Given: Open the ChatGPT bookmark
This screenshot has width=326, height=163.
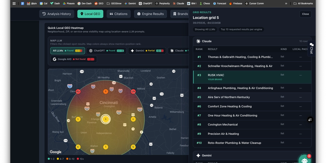Looking at the screenshot, I should pos(146,4).
